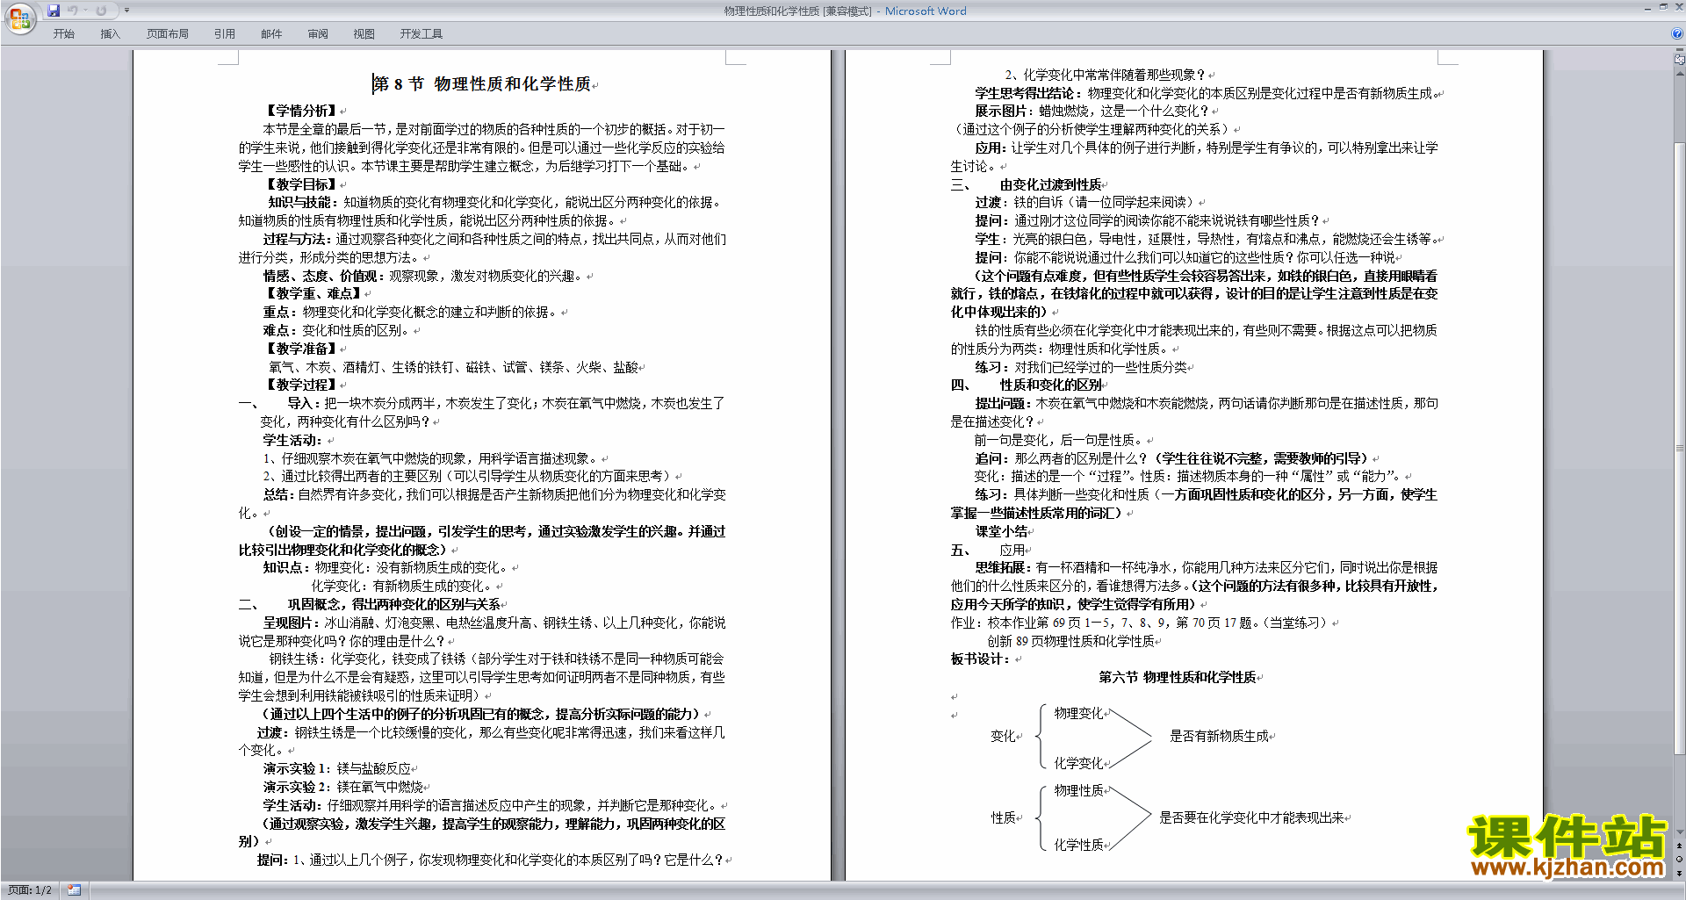The image size is (1686, 900).
Task: Open the blue Word Help icon
Action: (1677, 33)
